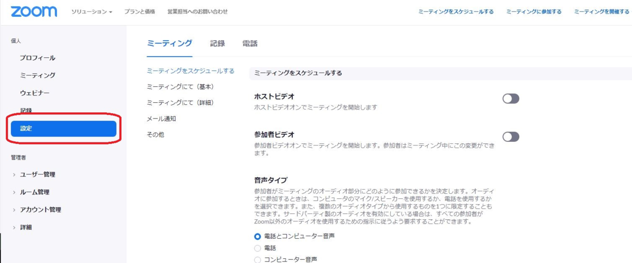Click the 管理者 section heading
632x263 pixels.
(18, 157)
